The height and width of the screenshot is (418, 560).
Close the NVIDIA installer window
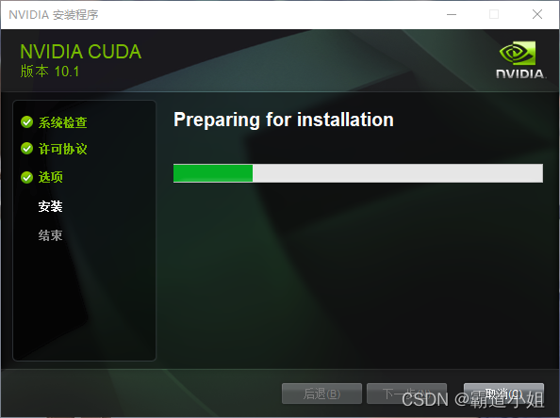[x=537, y=15]
